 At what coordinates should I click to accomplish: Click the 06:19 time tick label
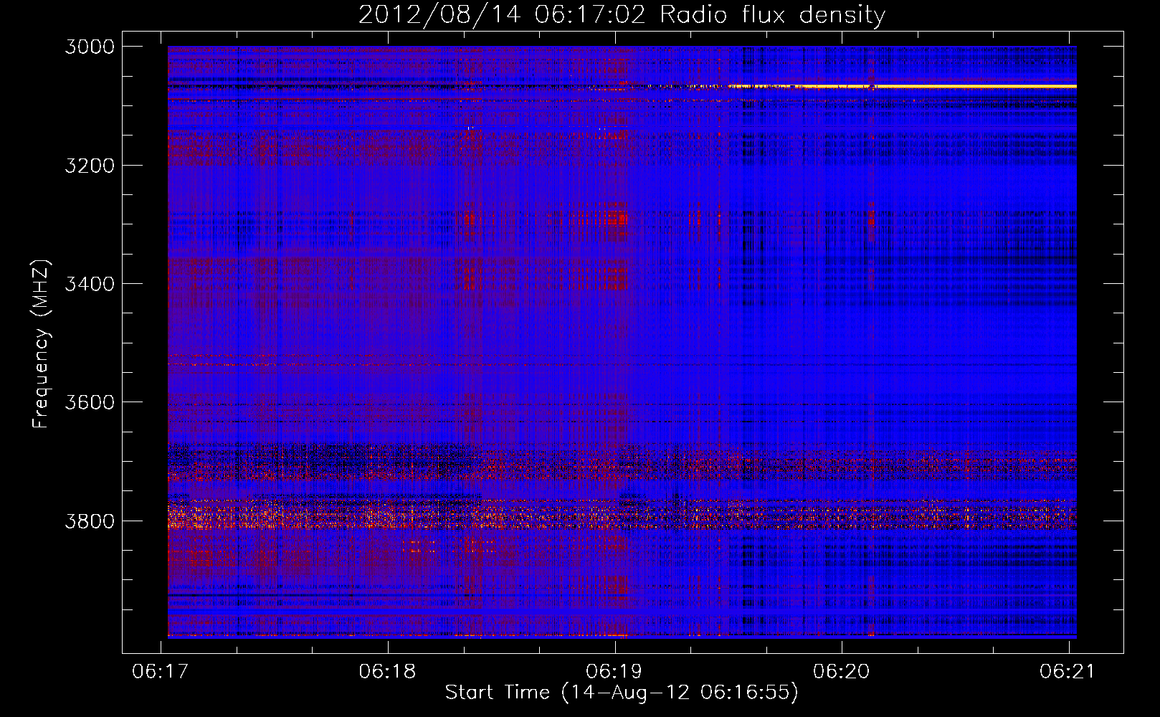coord(614,671)
